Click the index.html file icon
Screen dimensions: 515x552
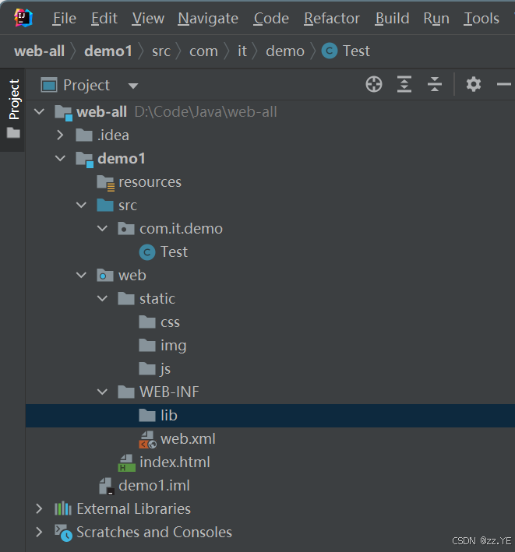click(126, 463)
